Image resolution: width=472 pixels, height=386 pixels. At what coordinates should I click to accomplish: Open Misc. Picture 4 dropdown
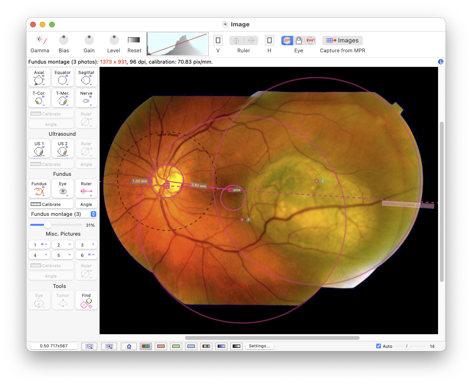pos(39,255)
